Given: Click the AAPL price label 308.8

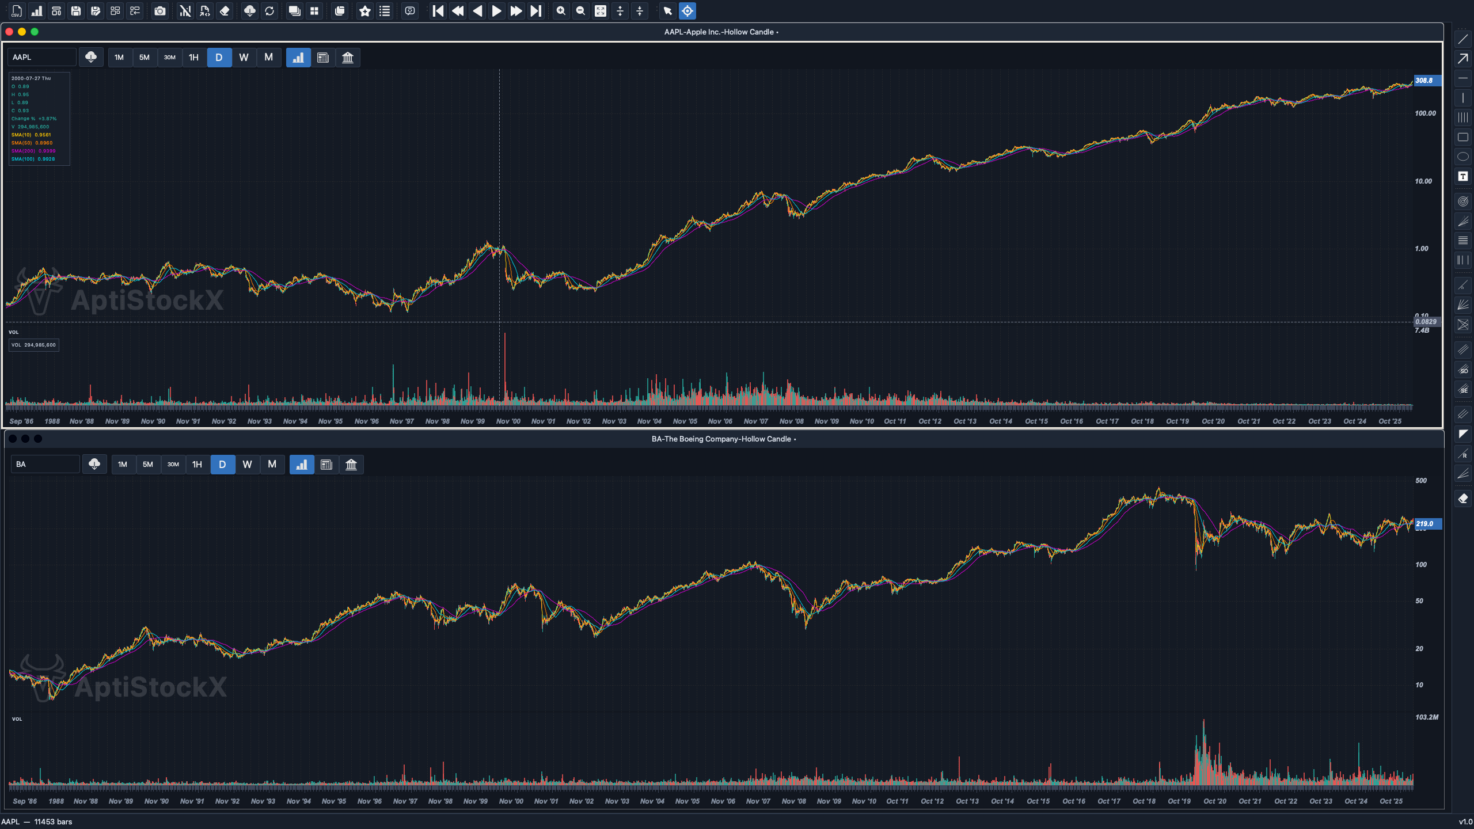Looking at the screenshot, I should pos(1428,81).
